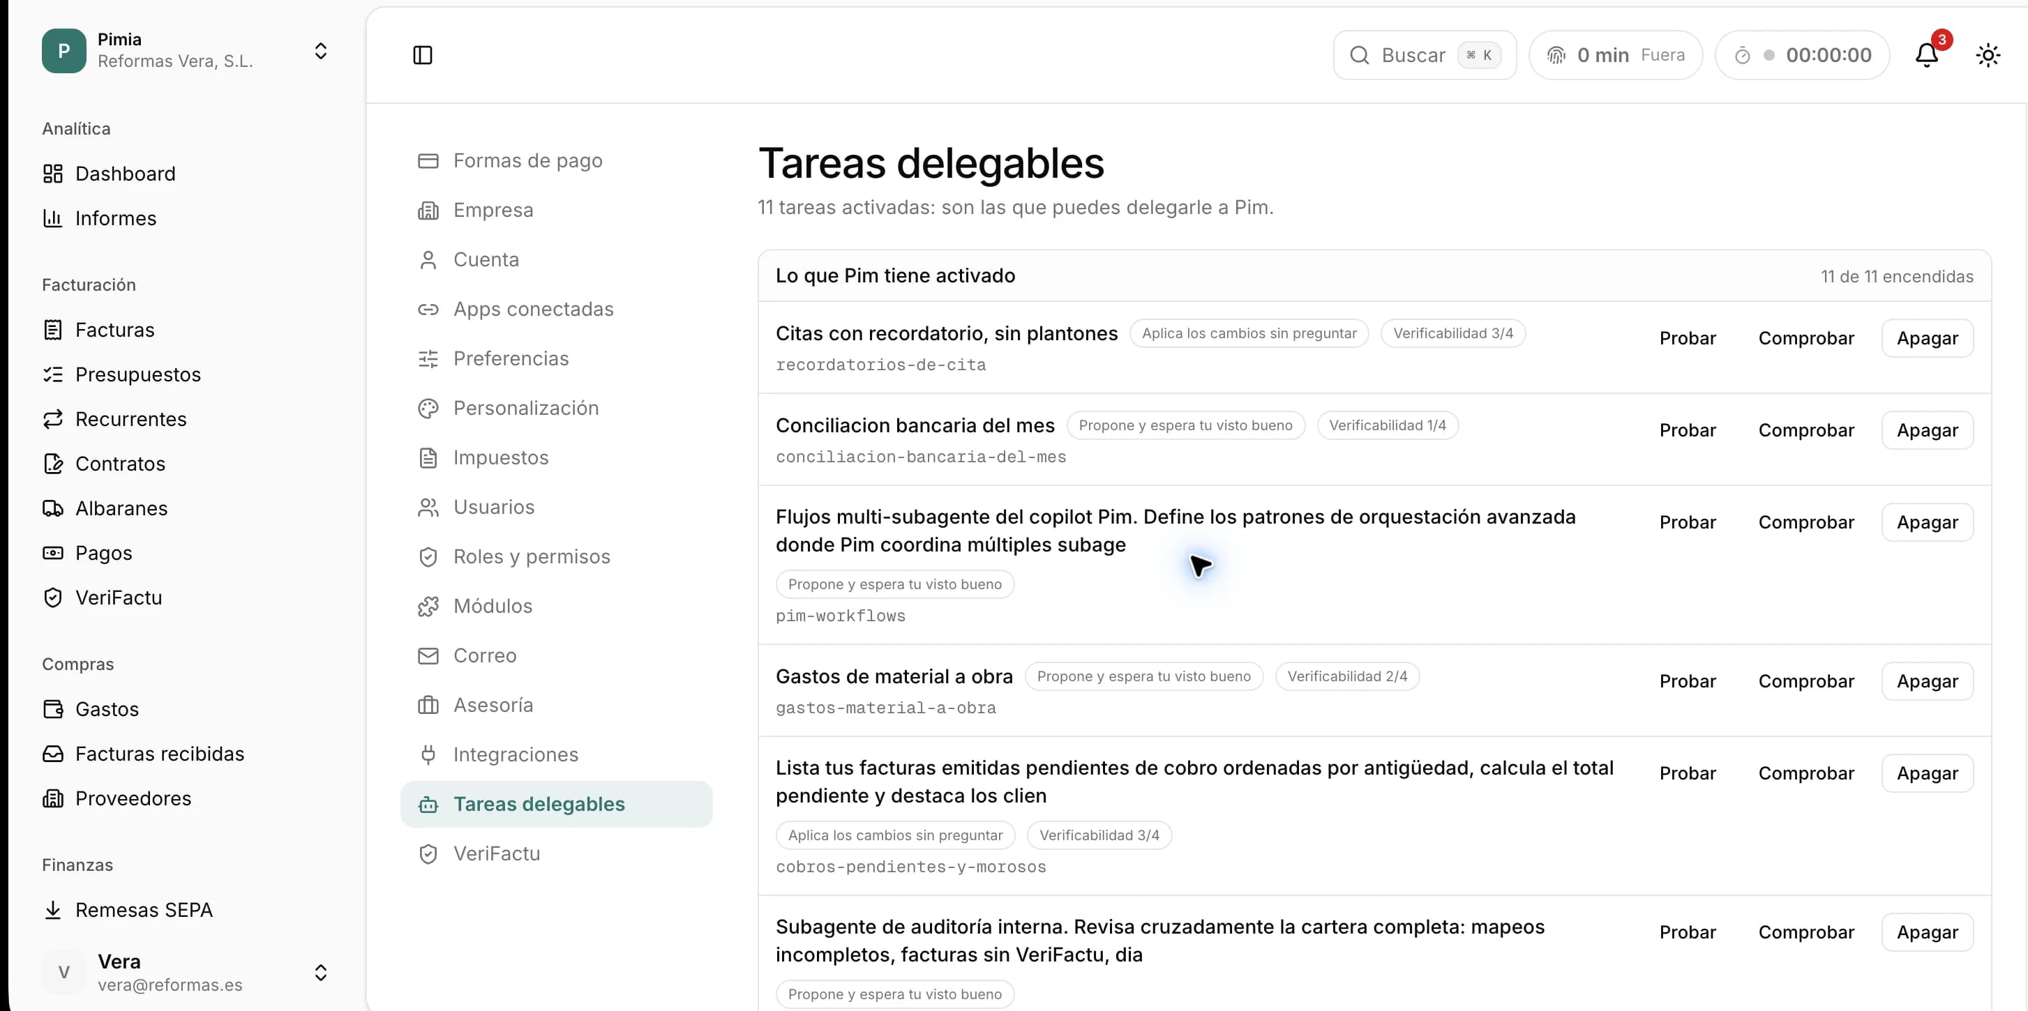The height and width of the screenshot is (1011, 2028).
Task: Click the Recurrentes repeat arrows icon
Action: click(x=53, y=419)
